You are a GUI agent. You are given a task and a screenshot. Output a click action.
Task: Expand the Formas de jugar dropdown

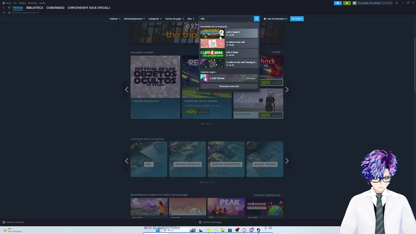(175, 19)
